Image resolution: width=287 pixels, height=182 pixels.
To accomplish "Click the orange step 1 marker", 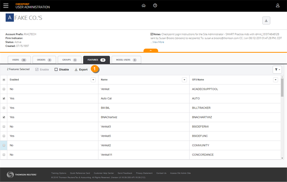I will click(94, 69).
